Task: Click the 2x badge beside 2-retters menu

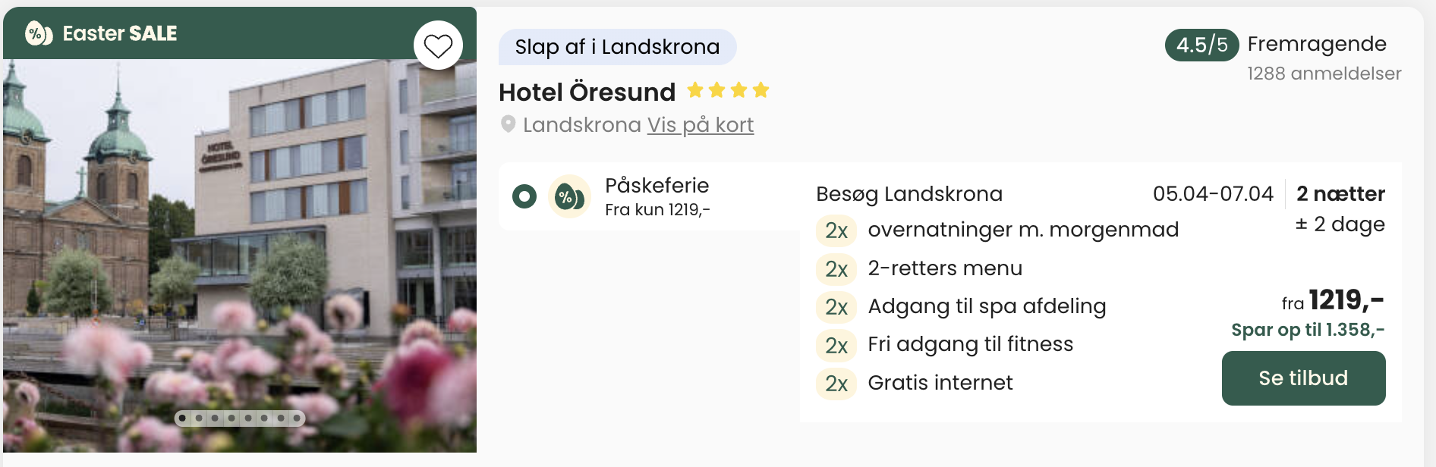Action: pos(836,269)
